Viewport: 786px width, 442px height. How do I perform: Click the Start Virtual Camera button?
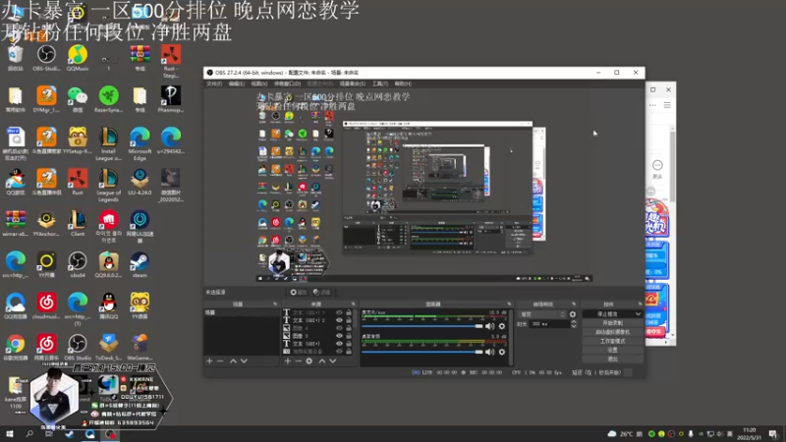612,332
